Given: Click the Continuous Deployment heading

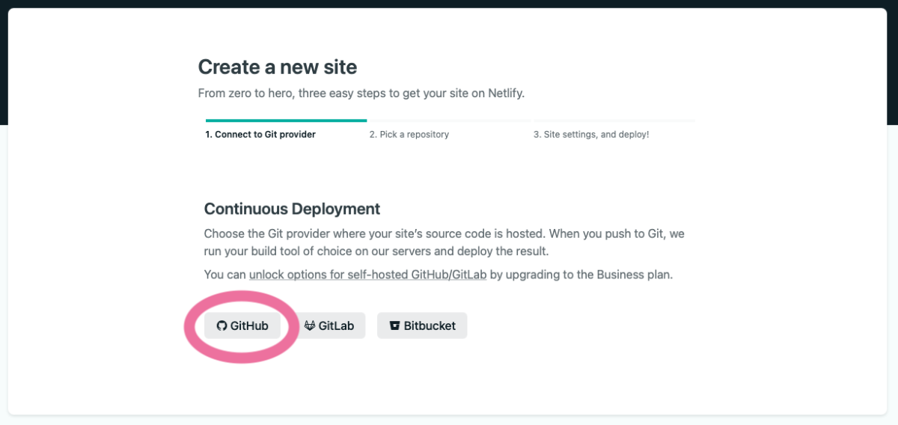Looking at the screenshot, I should pyautogui.click(x=292, y=209).
